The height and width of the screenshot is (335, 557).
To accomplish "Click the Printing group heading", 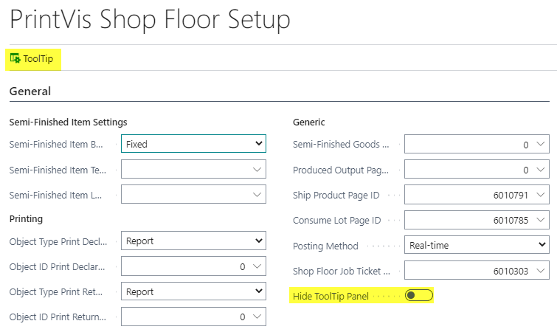I will click(x=26, y=219).
